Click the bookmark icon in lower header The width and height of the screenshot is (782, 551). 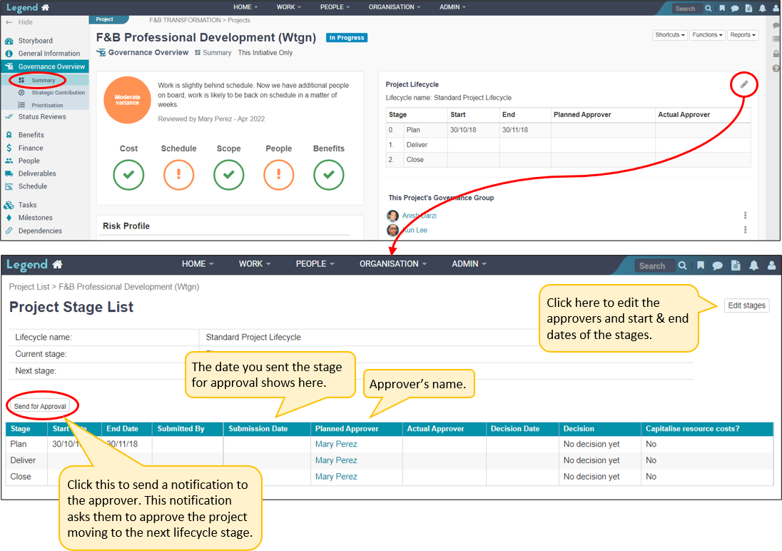[701, 266]
